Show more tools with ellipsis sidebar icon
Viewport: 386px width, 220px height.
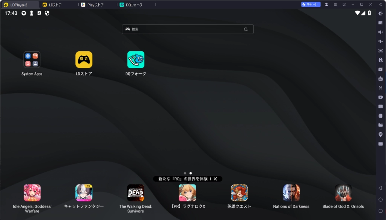click(x=381, y=144)
